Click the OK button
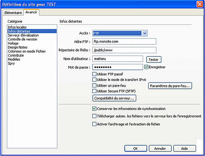 tap(135, 148)
